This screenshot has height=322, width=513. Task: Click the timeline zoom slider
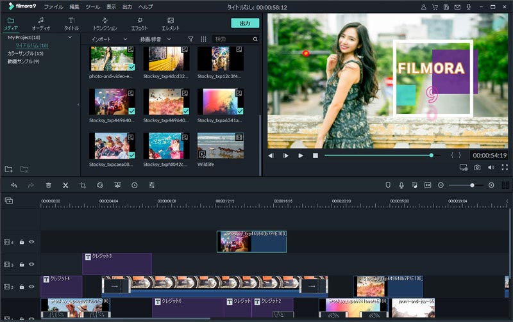[x=472, y=185]
